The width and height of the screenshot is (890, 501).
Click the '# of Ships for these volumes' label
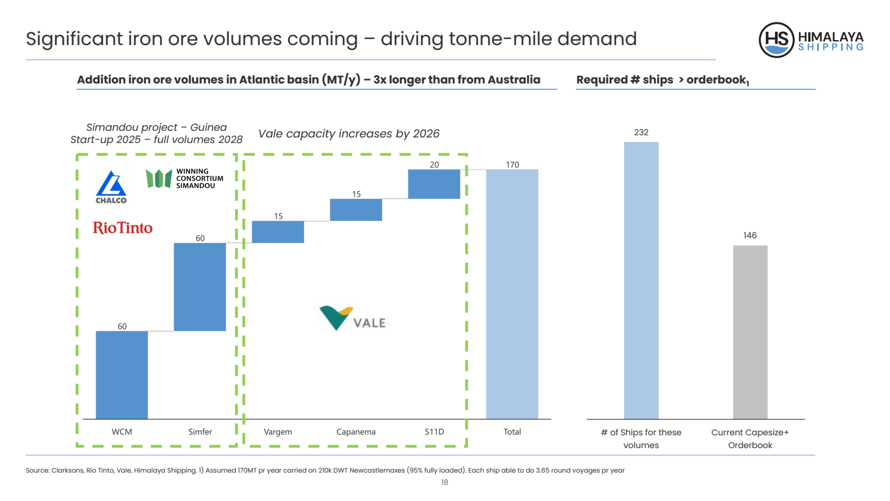point(641,439)
